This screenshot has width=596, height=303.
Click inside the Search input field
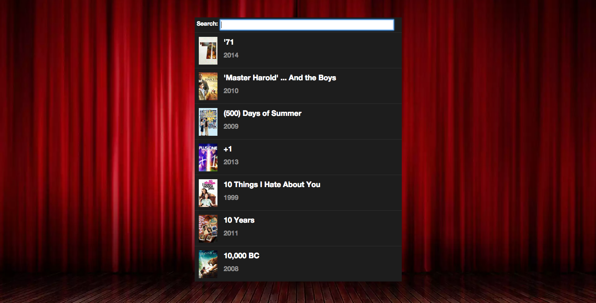click(x=306, y=24)
